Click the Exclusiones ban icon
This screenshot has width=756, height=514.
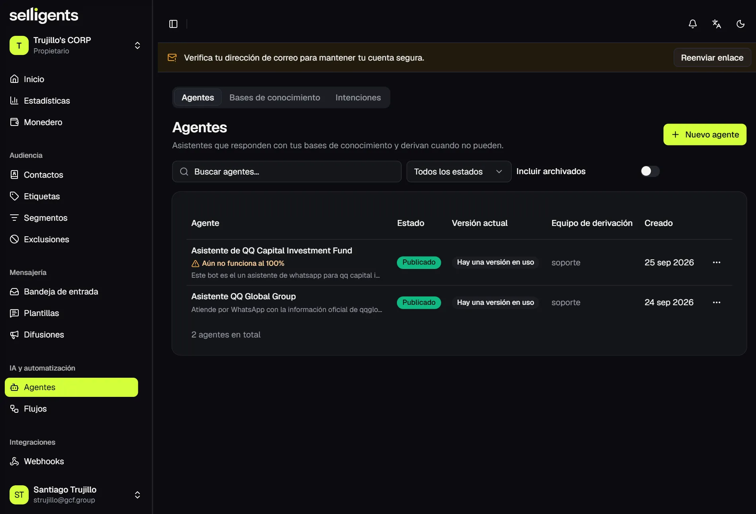(x=14, y=239)
